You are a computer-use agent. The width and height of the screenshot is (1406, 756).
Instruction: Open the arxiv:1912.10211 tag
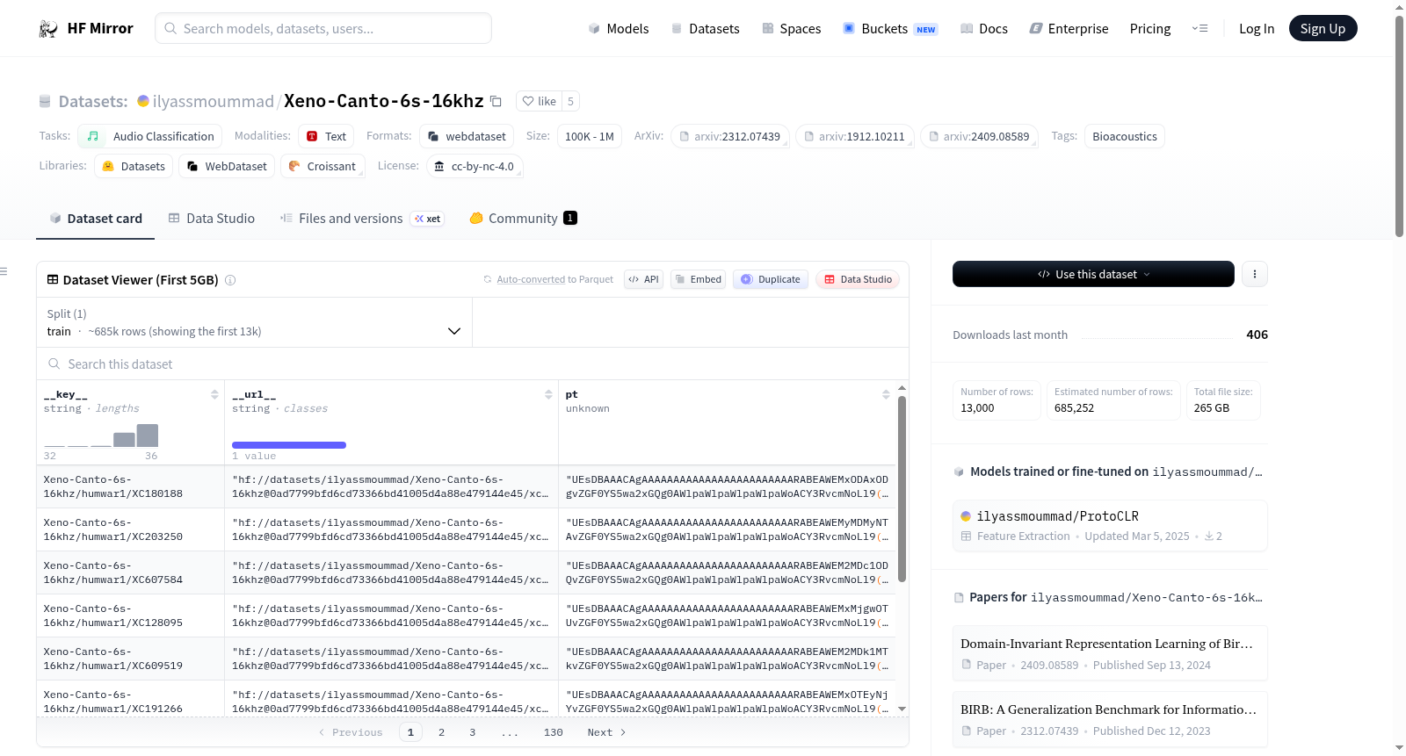tap(854, 136)
